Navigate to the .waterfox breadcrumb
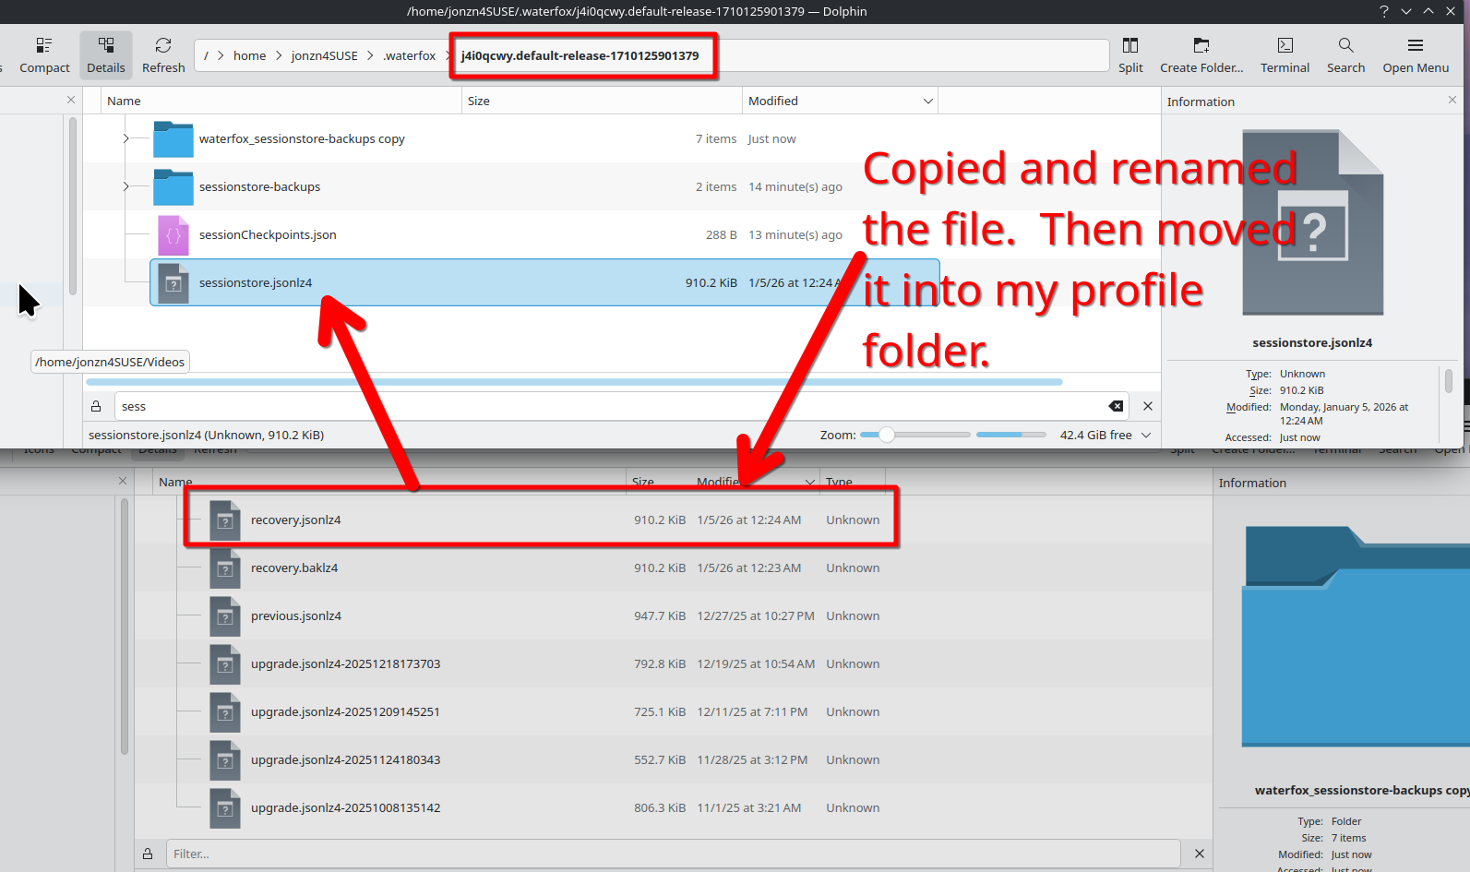The image size is (1470, 872). [410, 55]
